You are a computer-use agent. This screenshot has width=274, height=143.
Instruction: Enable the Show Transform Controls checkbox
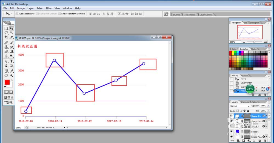coord(59,14)
